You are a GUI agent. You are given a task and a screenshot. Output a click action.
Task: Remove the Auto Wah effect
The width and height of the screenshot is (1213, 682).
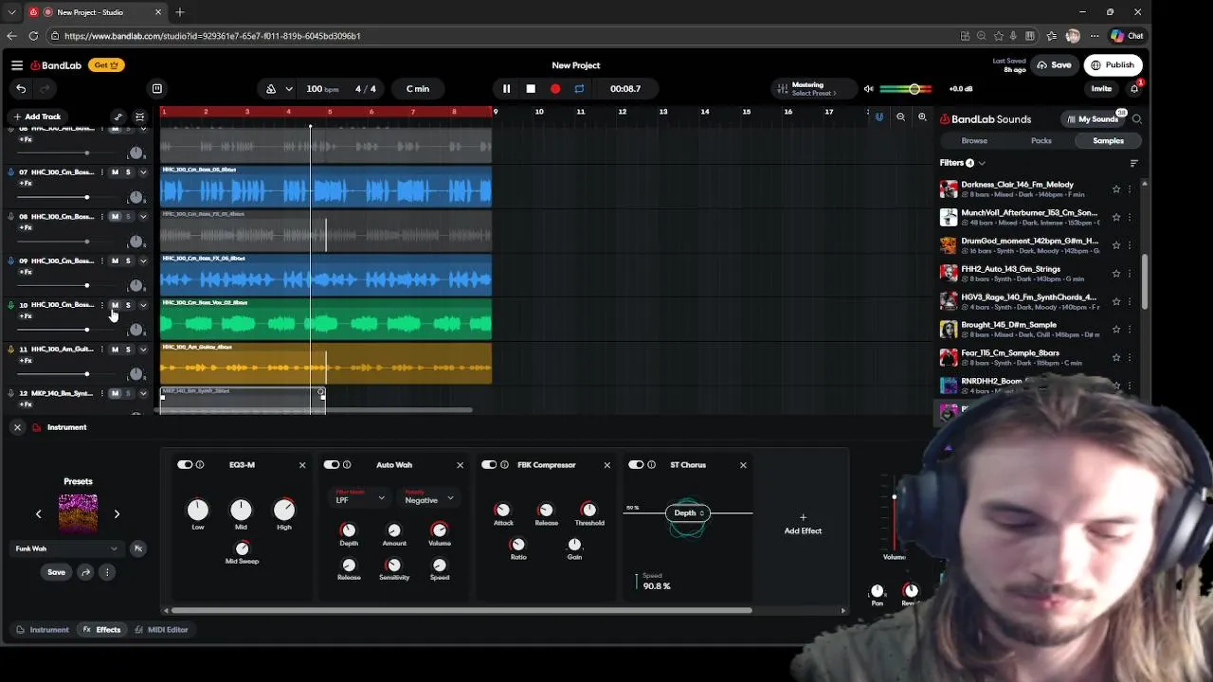pyautogui.click(x=461, y=465)
